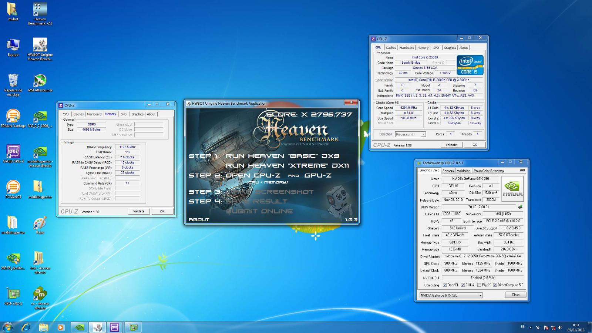Click the BIOS save chip icon in GPU-Z
The image size is (592, 333).
520,207
